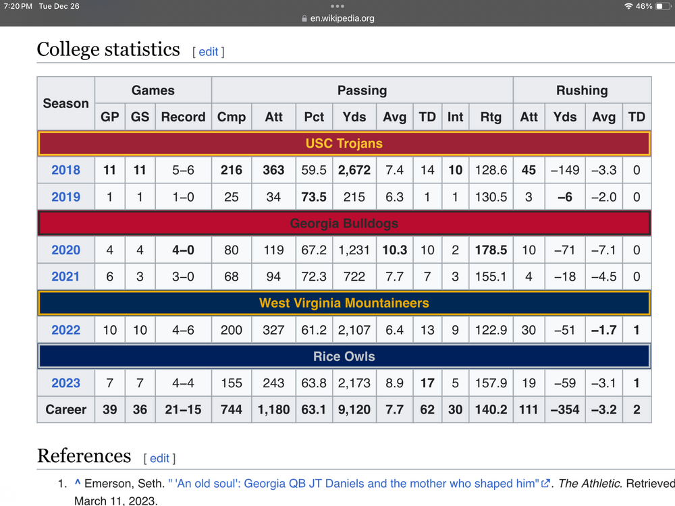The width and height of the screenshot is (675, 506).
Task: Tap the Wi-Fi status icon
Action: tap(628, 6)
